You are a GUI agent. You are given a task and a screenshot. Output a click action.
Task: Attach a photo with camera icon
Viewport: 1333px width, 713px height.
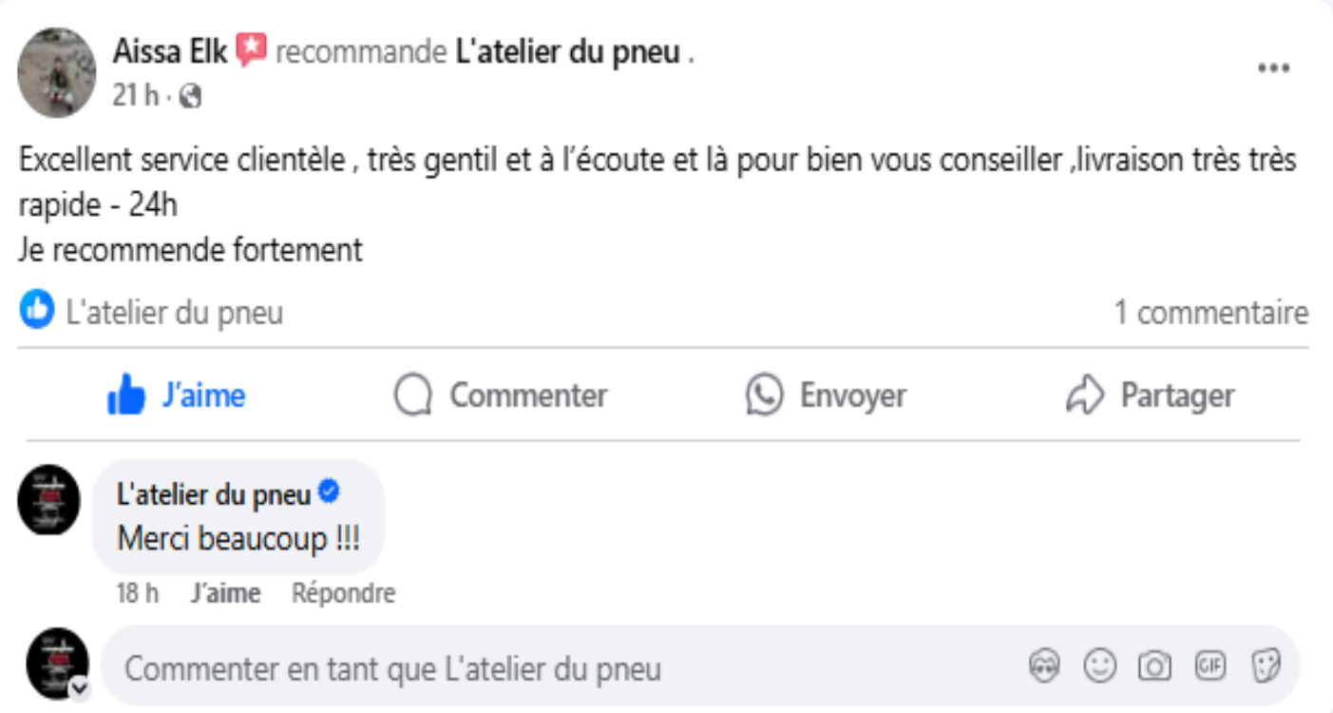click(x=1154, y=667)
